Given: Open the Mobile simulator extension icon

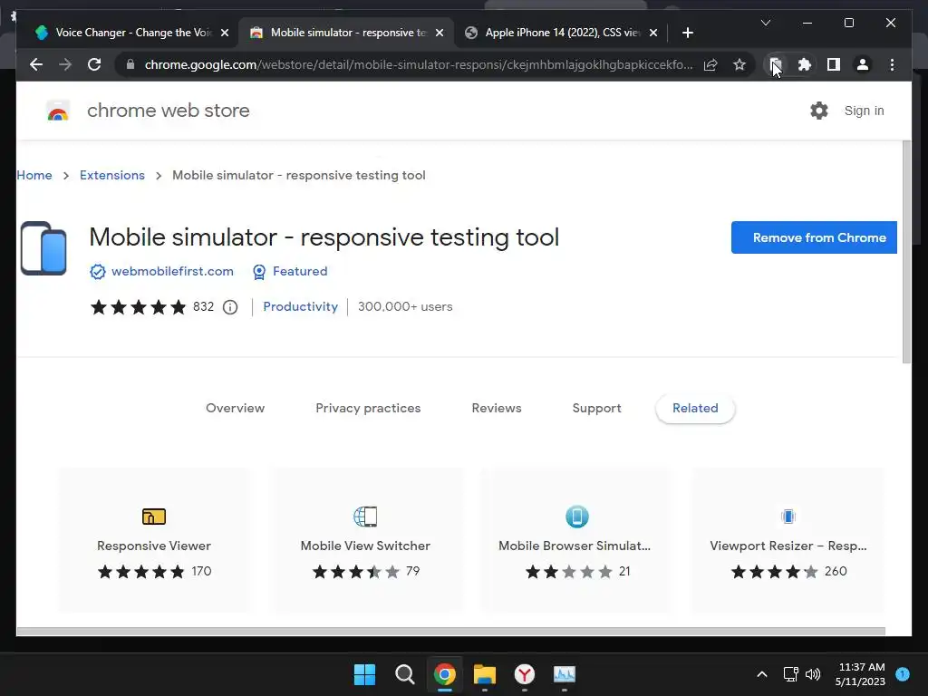Looking at the screenshot, I should click(776, 64).
